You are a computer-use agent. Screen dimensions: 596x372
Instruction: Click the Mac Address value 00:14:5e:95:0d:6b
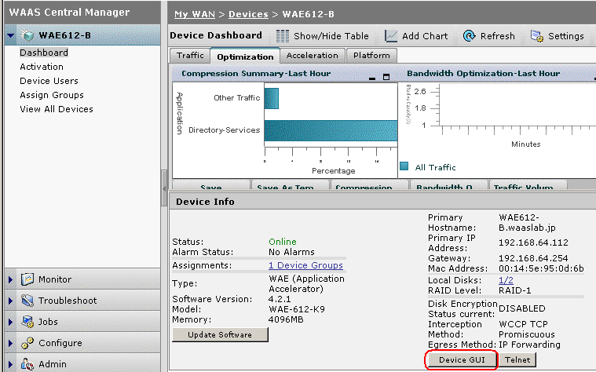tap(541, 268)
